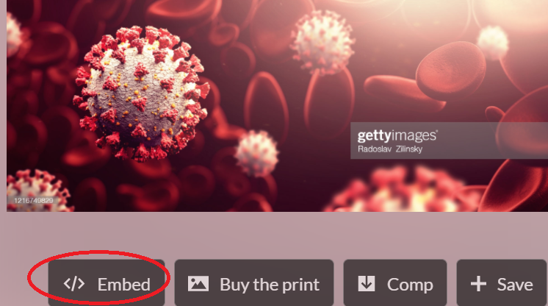The width and height of the screenshot is (548, 306).
Task: Click the picture icon on Buy the print
Action: pos(198,284)
